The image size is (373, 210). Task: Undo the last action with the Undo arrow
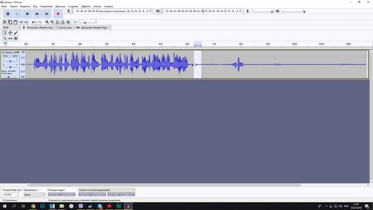pyautogui.click(x=34, y=22)
